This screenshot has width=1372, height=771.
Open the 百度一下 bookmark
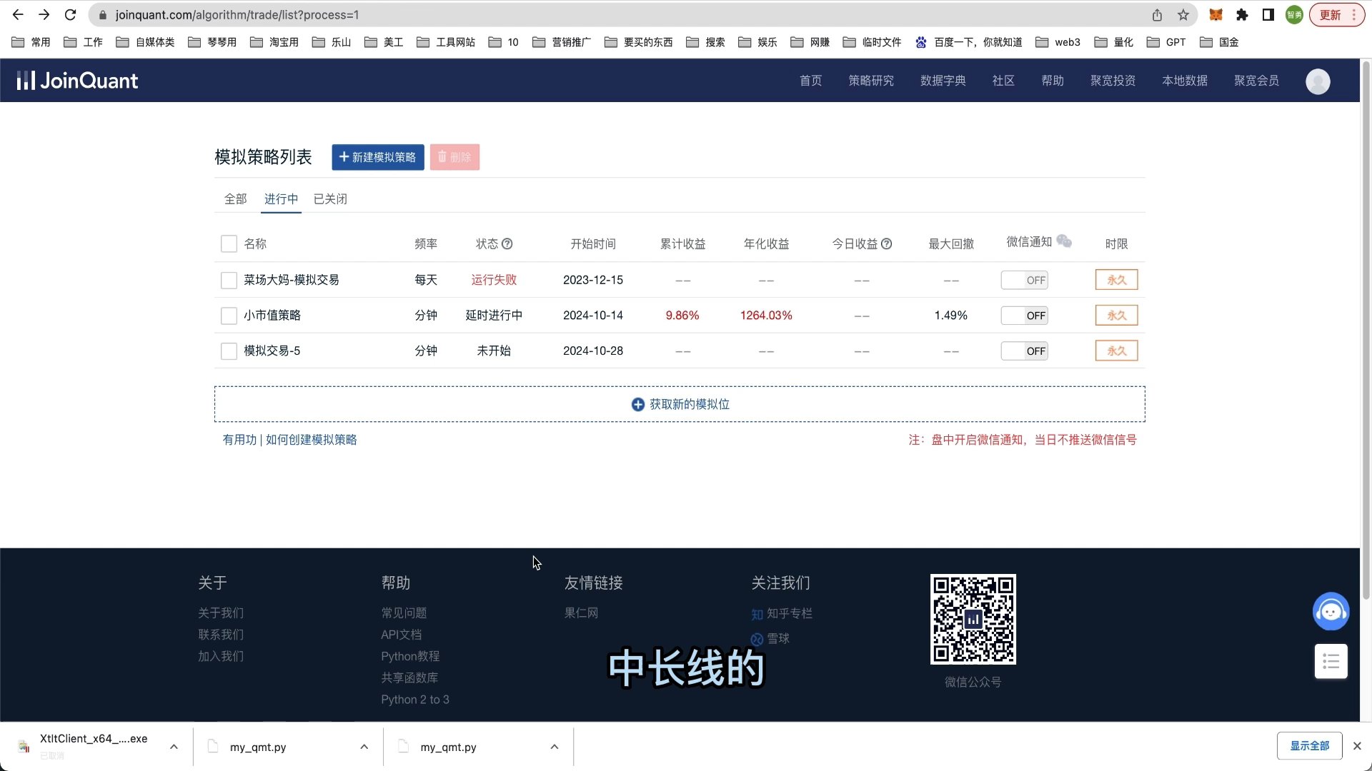click(969, 42)
